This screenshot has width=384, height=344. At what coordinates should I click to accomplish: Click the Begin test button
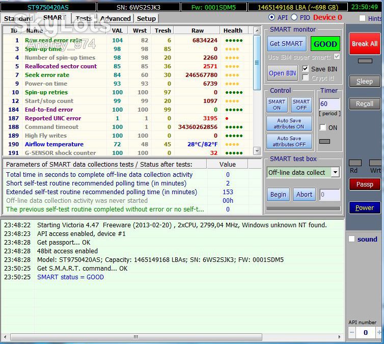pos(278,194)
